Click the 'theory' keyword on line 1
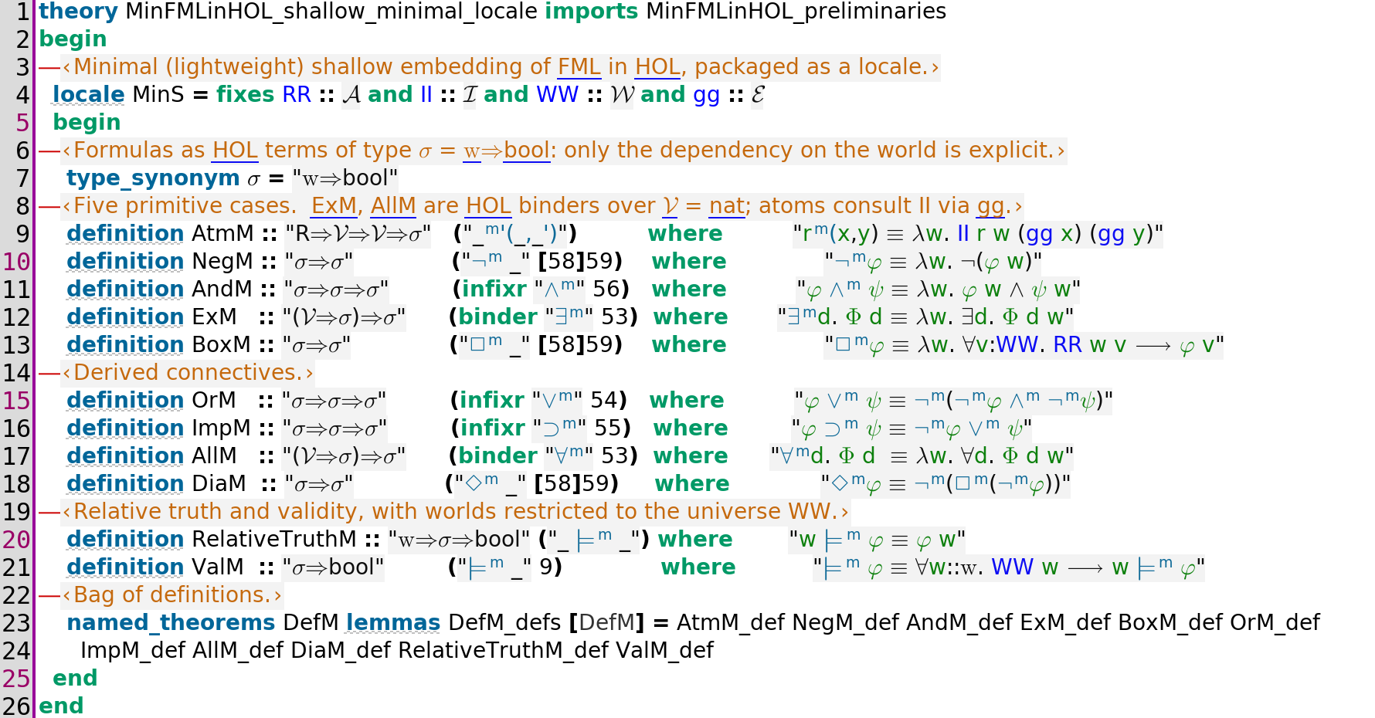 click(78, 12)
